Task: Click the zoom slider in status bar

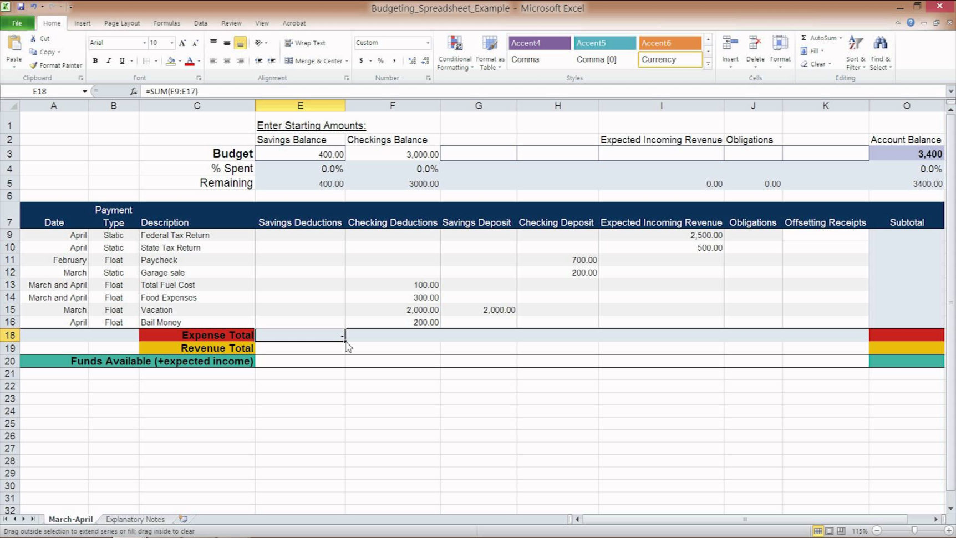Action: [x=914, y=531]
